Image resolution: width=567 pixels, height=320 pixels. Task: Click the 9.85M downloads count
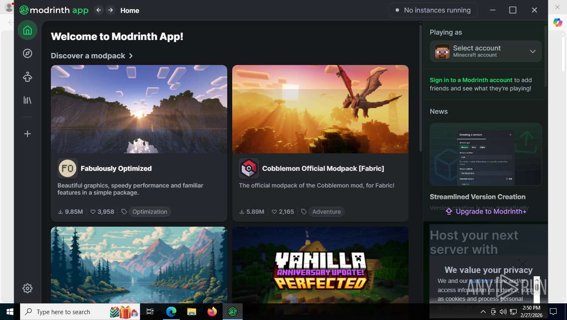click(x=70, y=212)
